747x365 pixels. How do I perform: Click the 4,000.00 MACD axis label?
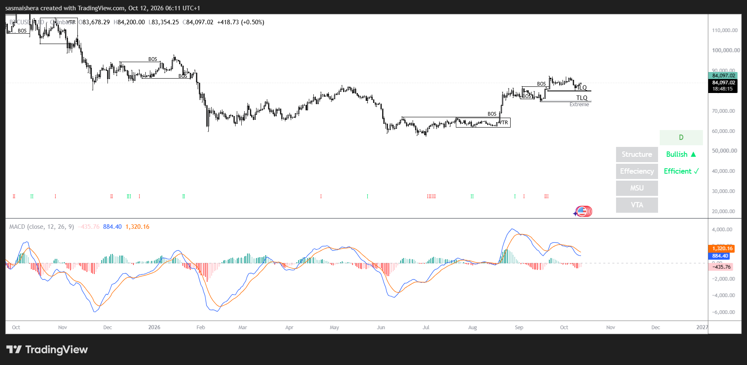(x=722, y=230)
